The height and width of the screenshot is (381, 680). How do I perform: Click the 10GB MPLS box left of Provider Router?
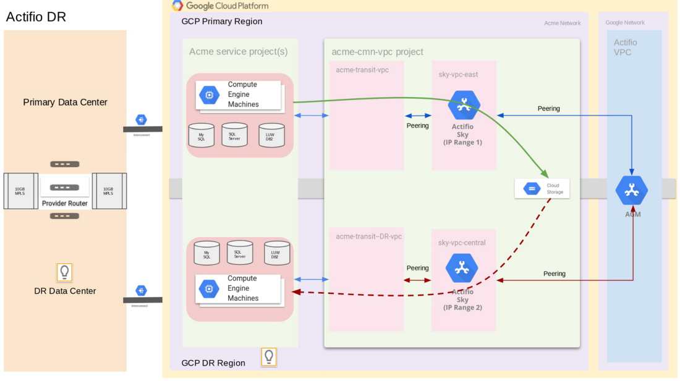pos(21,191)
